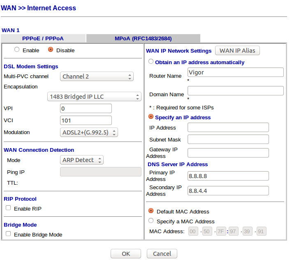Click the Primary IP Address DNS field
The height and width of the screenshot is (262, 292).
tap(228, 176)
